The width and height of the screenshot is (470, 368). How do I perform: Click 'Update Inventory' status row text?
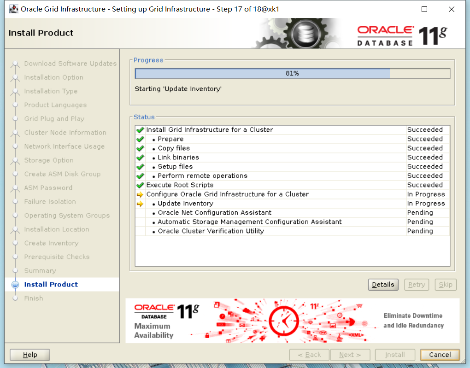pos(186,204)
